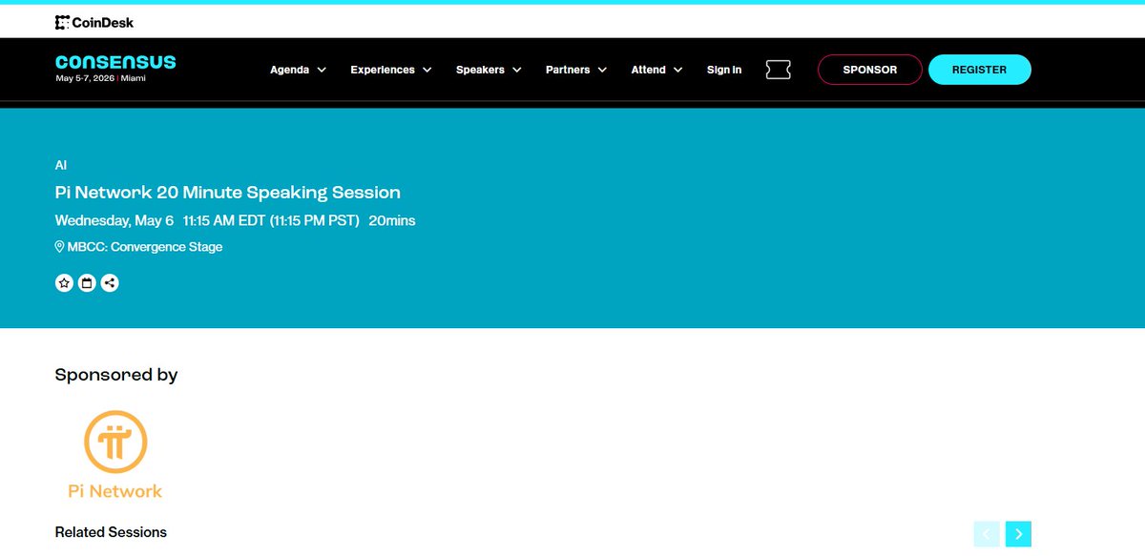Show next related sessions arrow
1145x556 pixels.
click(x=1019, y=534)
